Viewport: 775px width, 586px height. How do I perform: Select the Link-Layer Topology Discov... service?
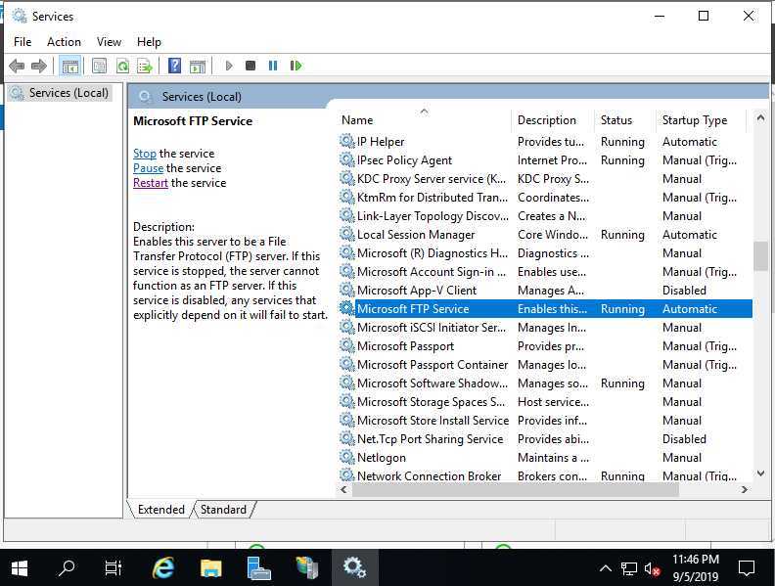coord(433,216)
